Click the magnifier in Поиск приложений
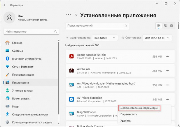 (126, 26)
